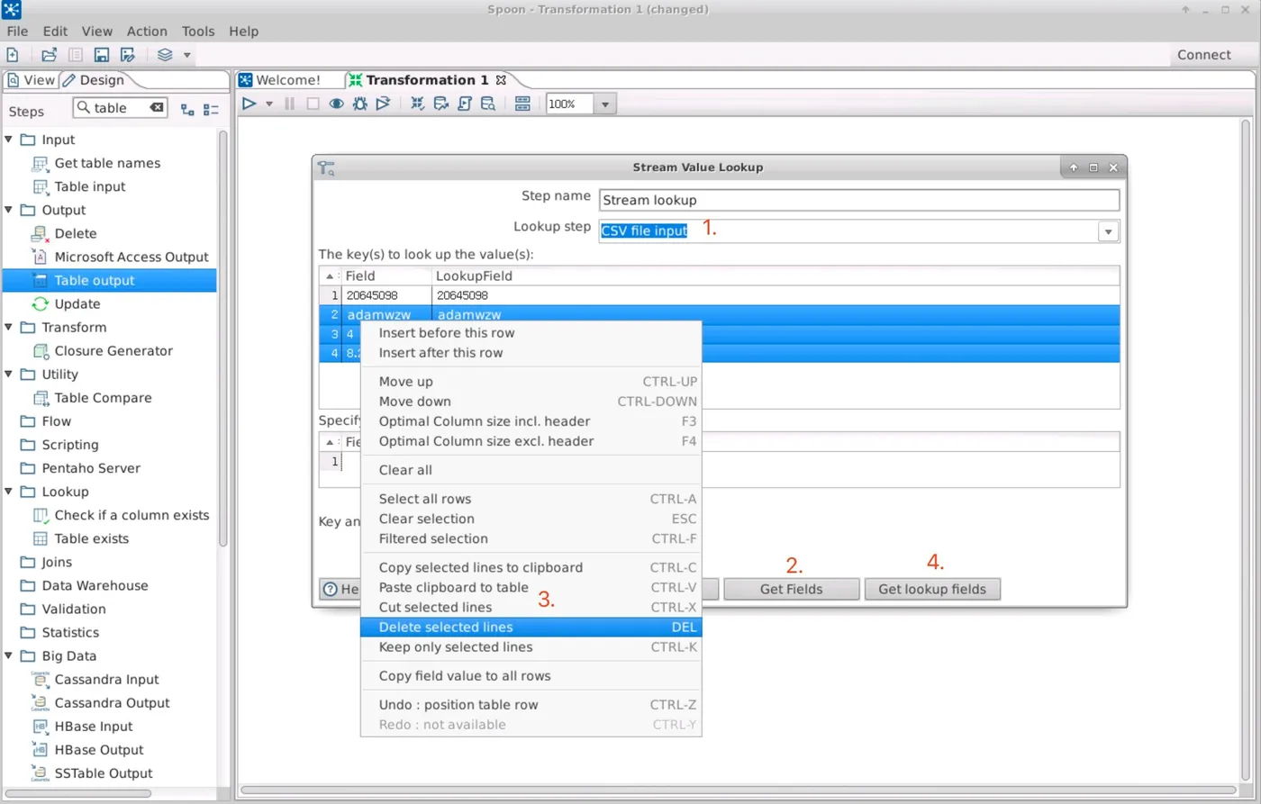Screen dimensions: 1261x804
Task: Collapse the Big Data folder
Action: tap(9, 655)
